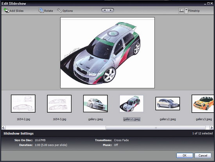215x162 pixels.
Task: Click the filmstrip scroll left arrow
Action: coord(4,128)
